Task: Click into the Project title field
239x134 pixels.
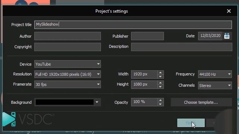Action: [x=133, y=25]
